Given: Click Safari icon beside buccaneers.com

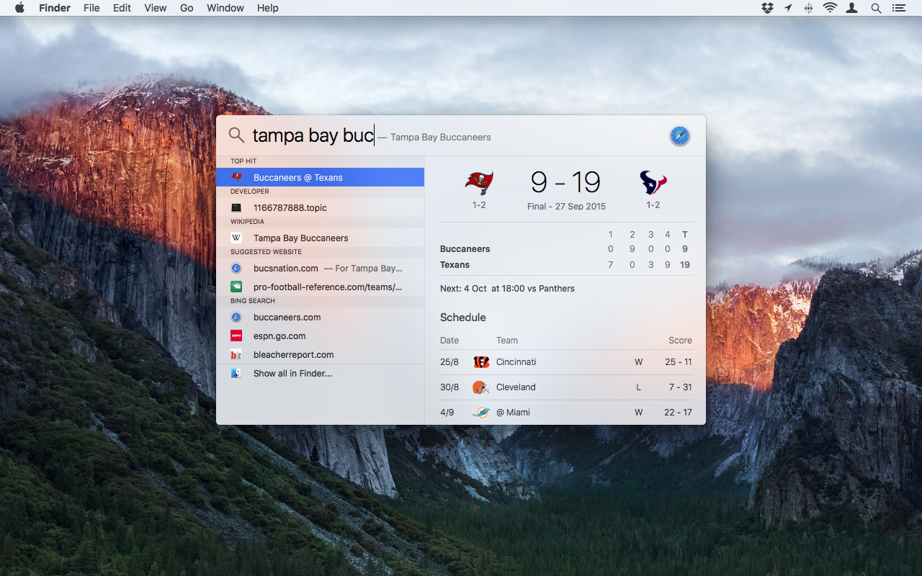Looking at the screenshot, I should 236,317.
